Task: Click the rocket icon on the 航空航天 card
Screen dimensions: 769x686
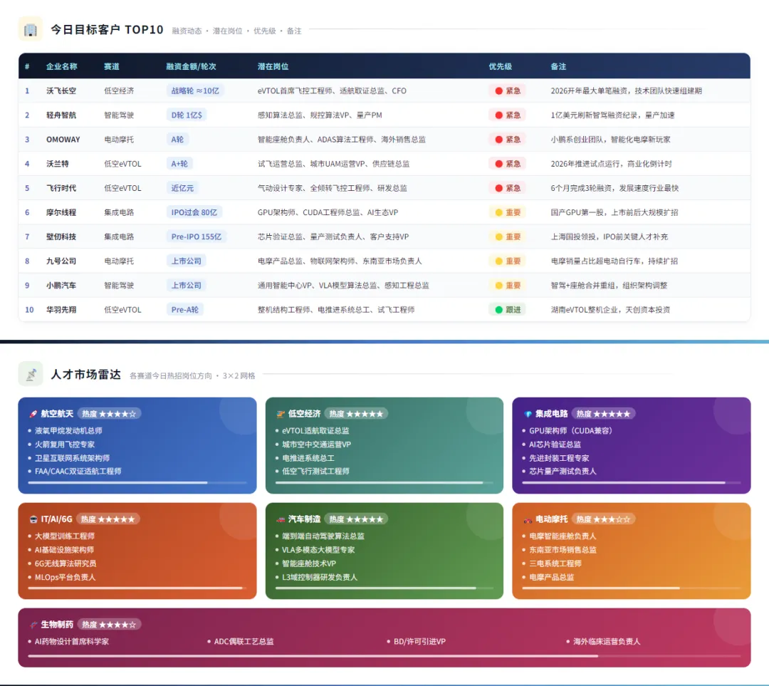Action: 33,414
